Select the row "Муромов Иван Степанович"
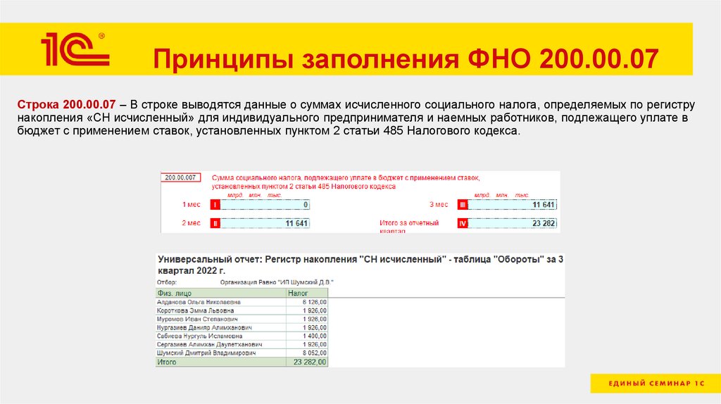Screen dimensions: 721x404 tap(242, 319)
